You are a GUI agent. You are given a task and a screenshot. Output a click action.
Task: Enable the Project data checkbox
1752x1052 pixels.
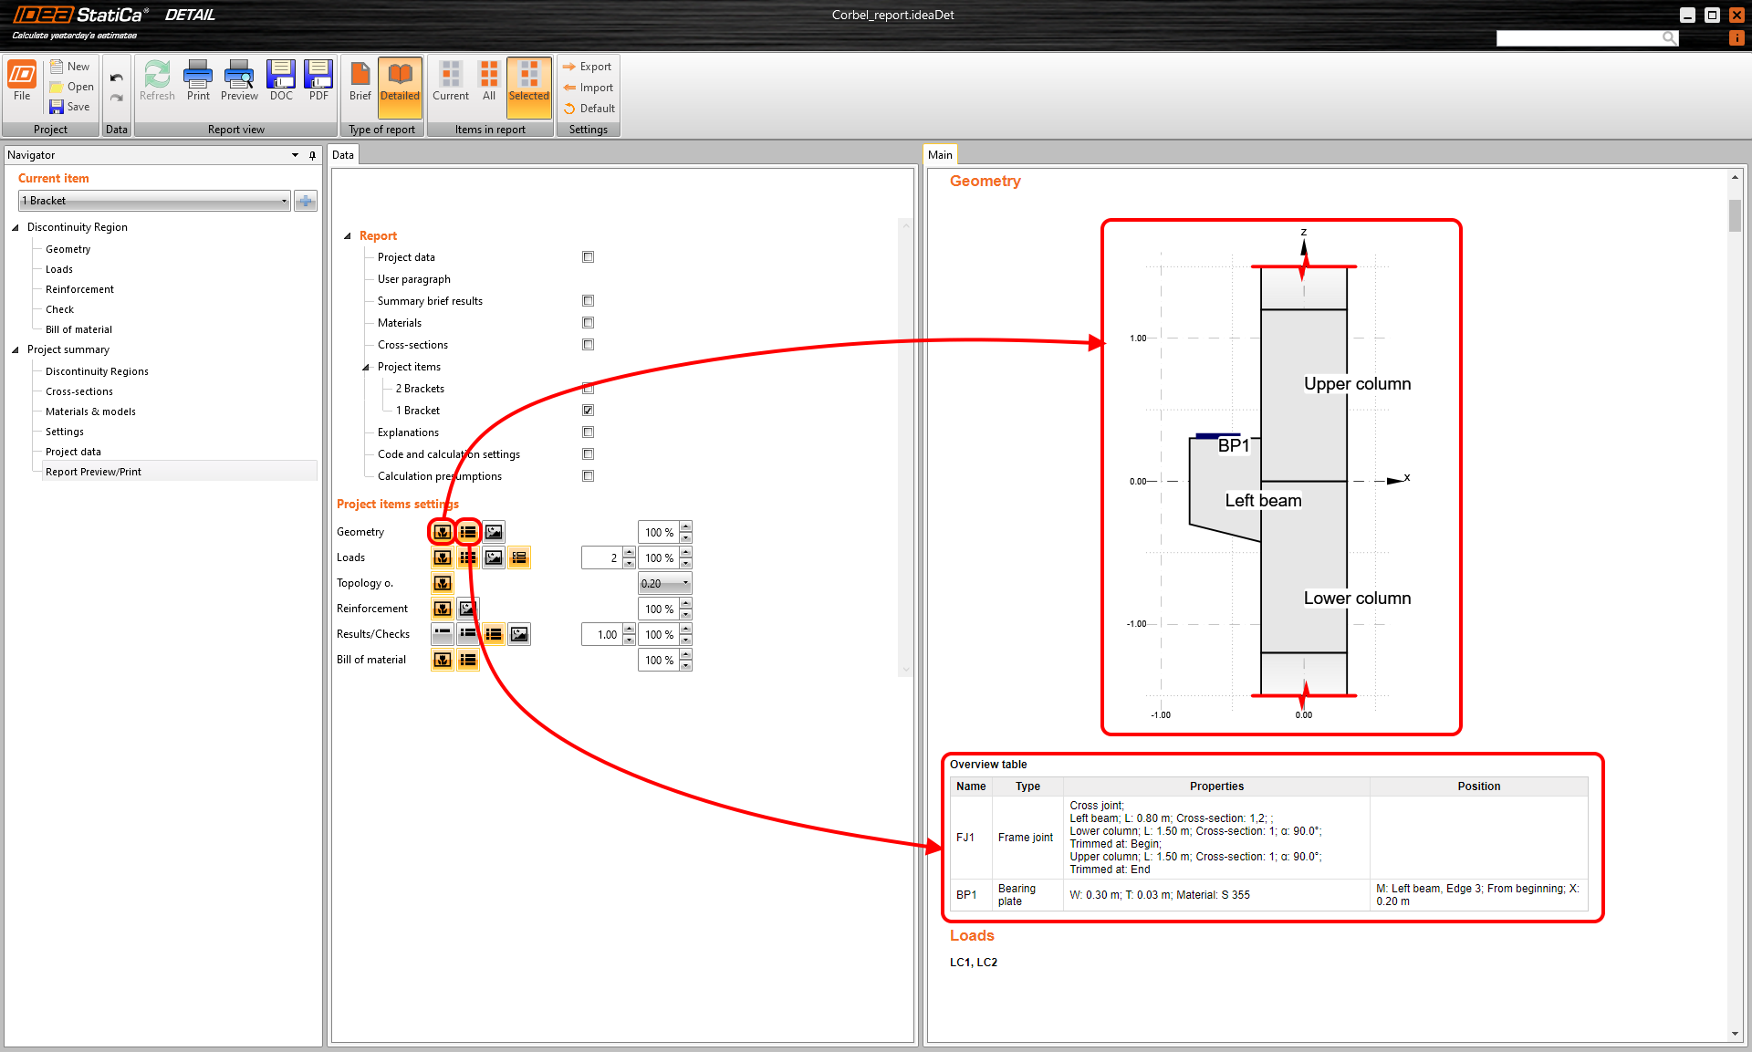(589, 257)
